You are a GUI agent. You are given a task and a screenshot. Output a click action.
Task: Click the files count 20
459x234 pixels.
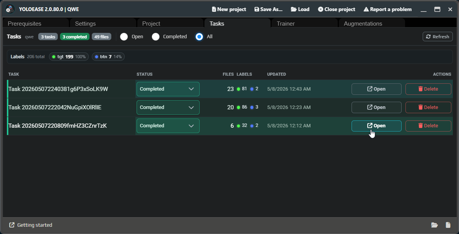pos(230,107)
